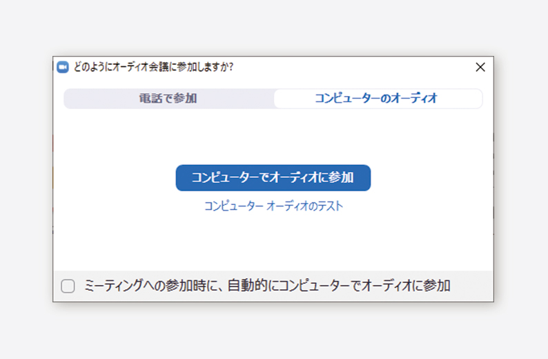
Task: Test computer audio using the blue text link
Action: (x=273, y=206)
